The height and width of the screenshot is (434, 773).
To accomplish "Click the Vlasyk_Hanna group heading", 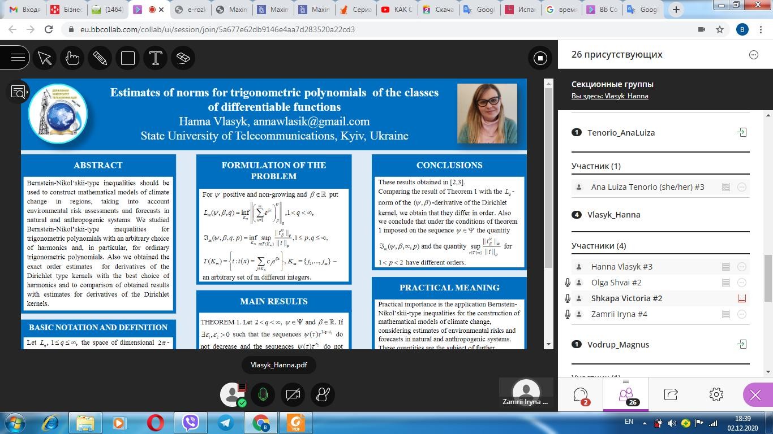I will pyautogui.click(x=613, y=215).
